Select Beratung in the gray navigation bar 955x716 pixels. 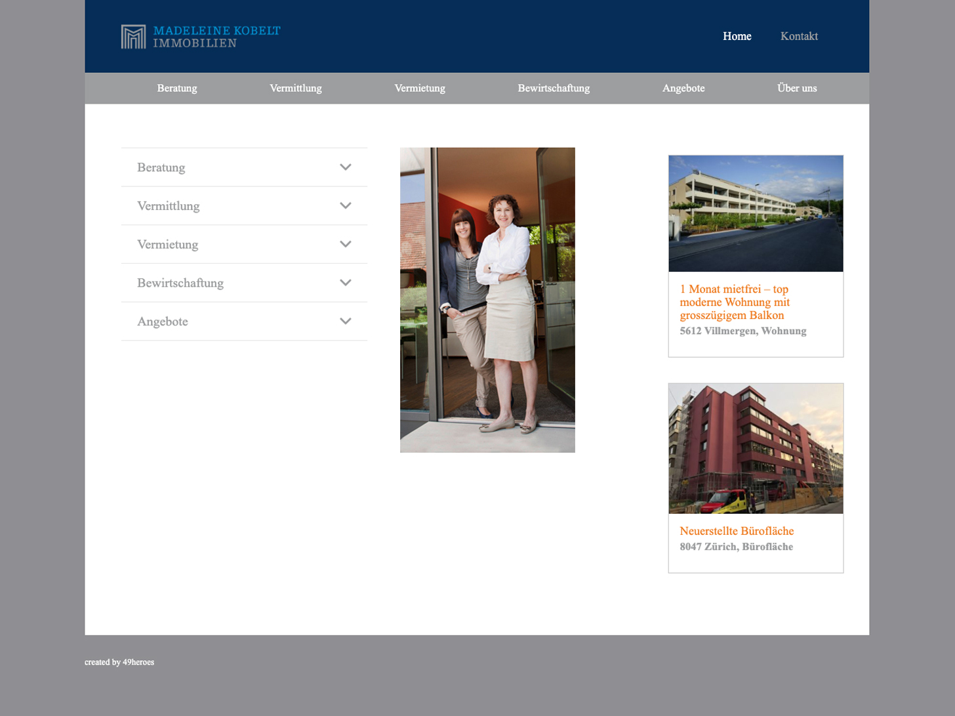(x=177, y=88)
